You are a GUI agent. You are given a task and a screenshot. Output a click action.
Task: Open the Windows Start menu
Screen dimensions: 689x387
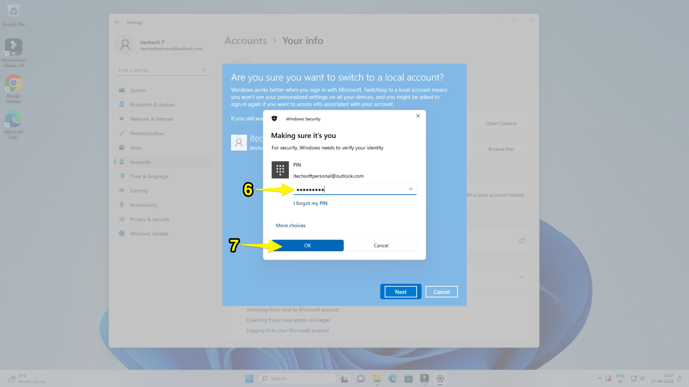[249, 378]
